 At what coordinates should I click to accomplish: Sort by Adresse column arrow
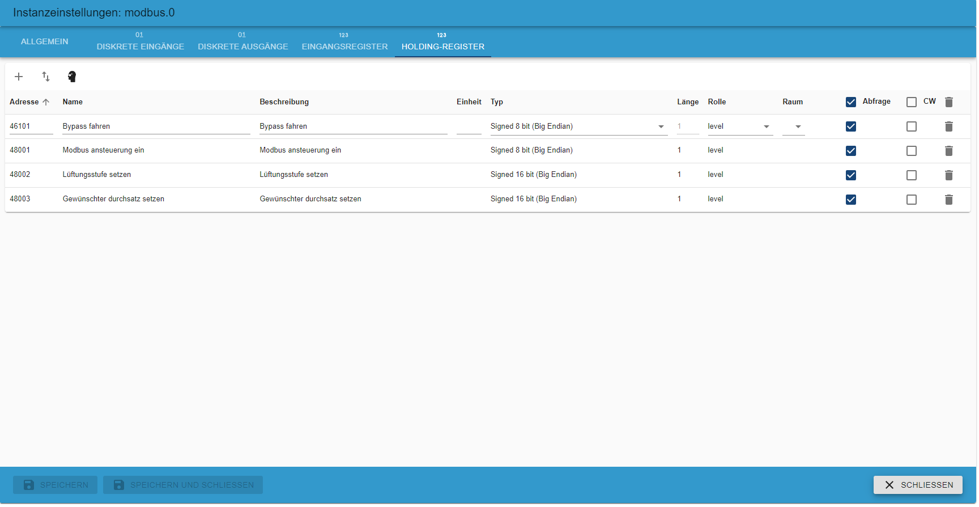46,102
